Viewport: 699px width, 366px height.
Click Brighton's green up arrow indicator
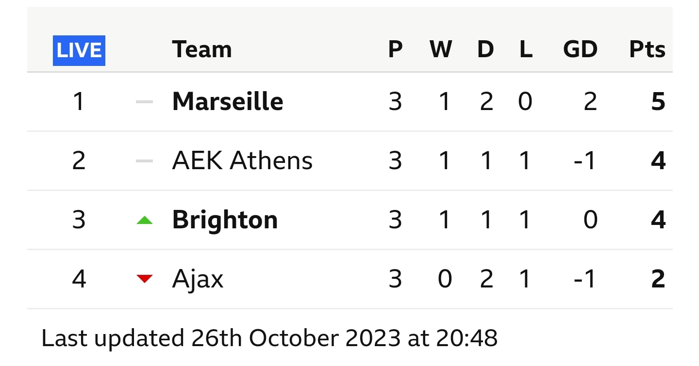(x=145, y=220)
